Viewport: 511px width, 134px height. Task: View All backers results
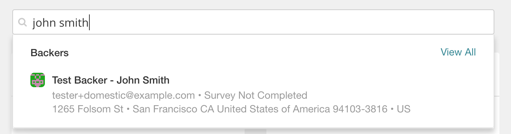tap(458, 52)
